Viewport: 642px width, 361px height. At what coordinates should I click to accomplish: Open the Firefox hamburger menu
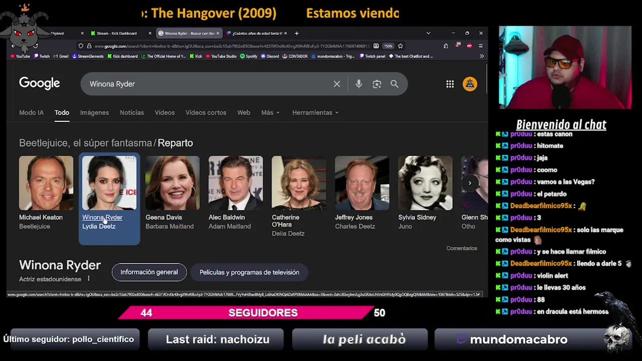tap(480, 46)
